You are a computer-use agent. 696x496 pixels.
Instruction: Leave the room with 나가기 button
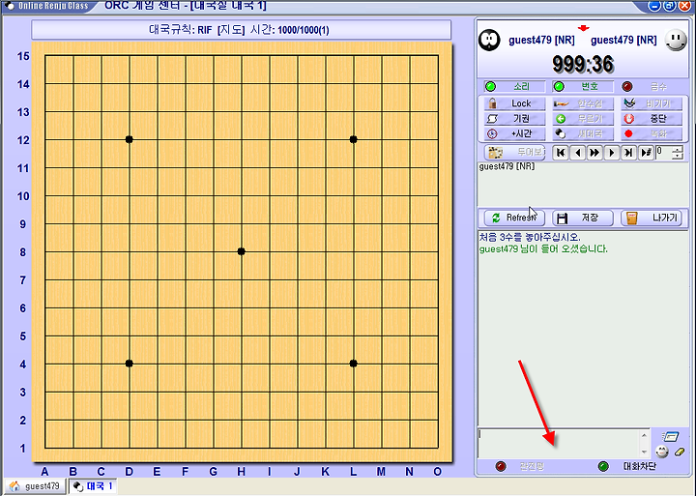652,218
